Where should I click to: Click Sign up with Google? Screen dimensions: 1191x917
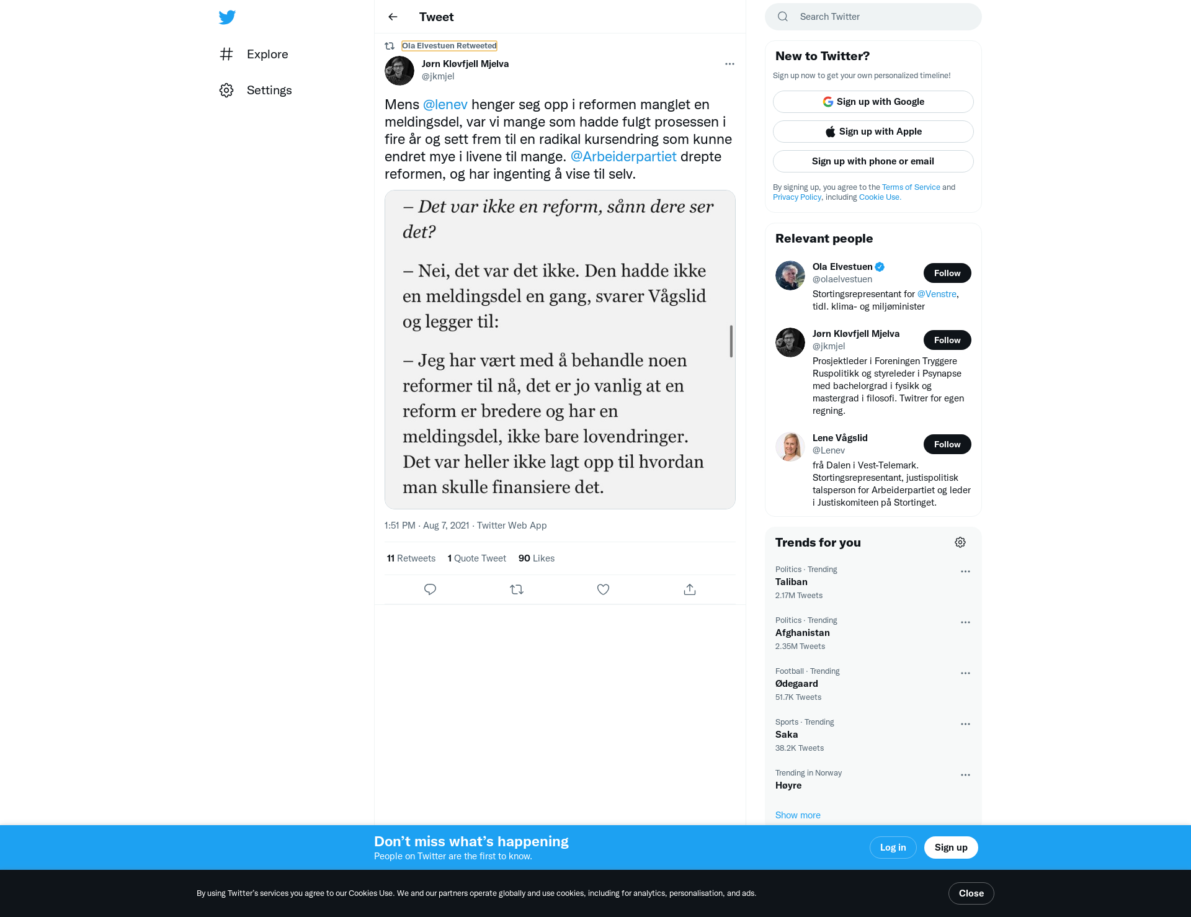(873, 102)
